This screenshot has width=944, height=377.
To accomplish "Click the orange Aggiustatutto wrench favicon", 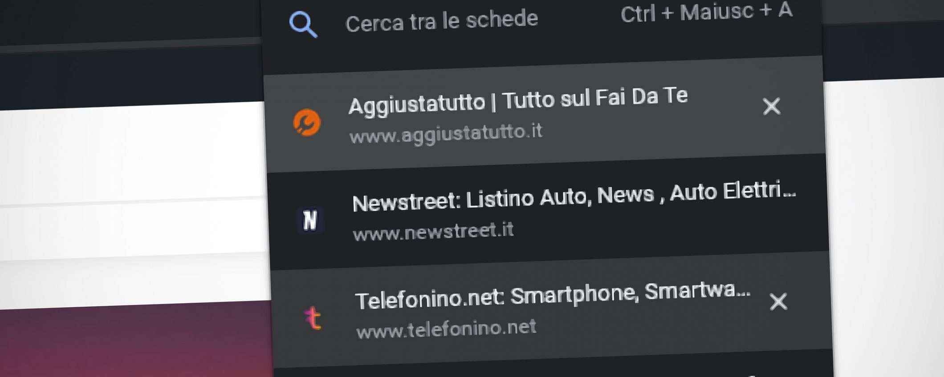I will click(x=307, y=122).
